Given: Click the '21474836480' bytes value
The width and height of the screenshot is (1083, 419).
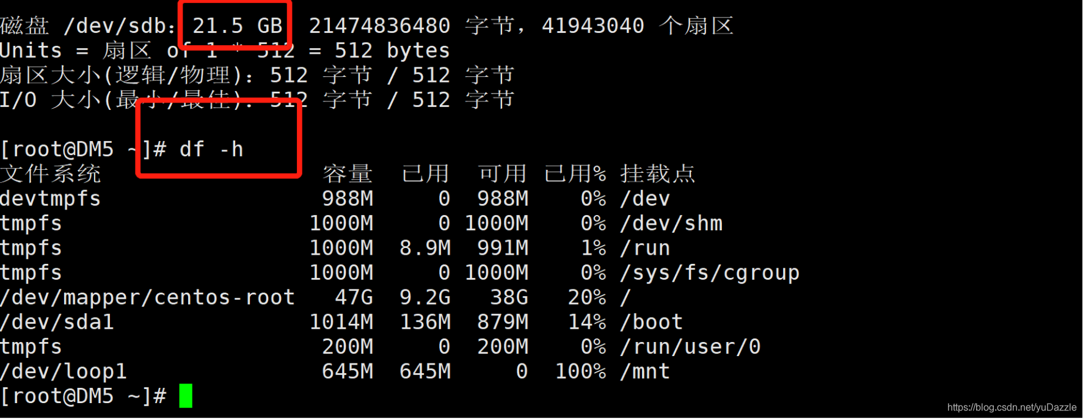Looking at the screenshot, I should pos(379,26).
